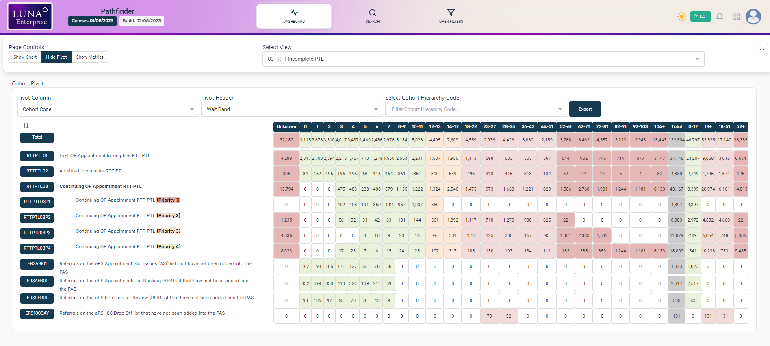Open the notifications bell icon
This screenshot has height=346, width=770.
coord(719,17)
